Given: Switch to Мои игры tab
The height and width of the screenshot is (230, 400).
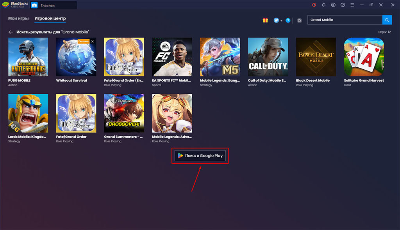Looking at the screenshot, I should point(18,18).
